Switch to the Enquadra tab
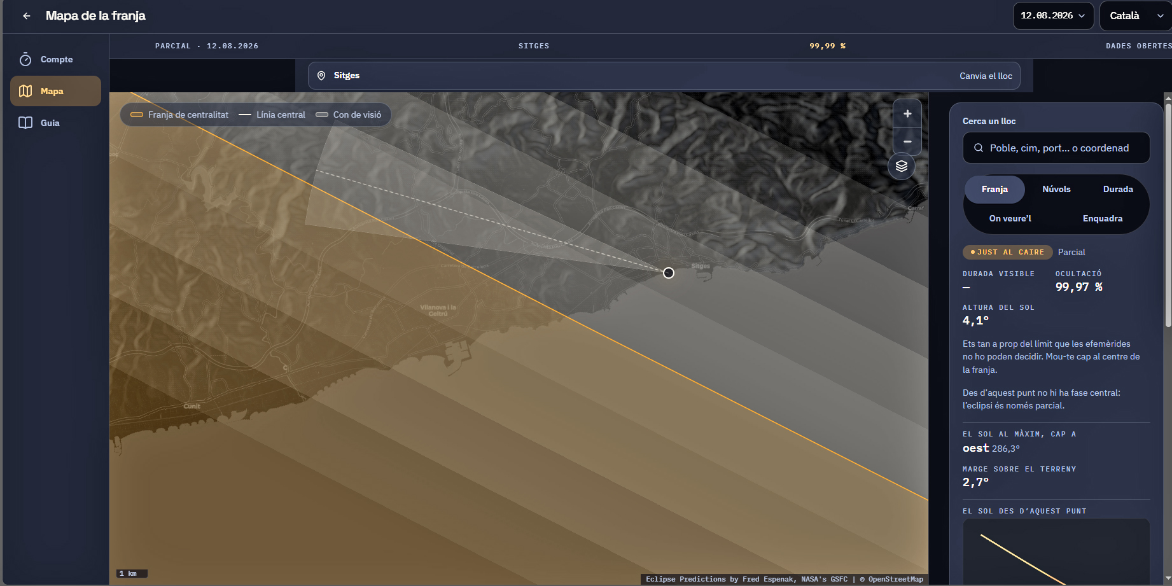Screen dimensions: 1172x586 point(1103,218)
